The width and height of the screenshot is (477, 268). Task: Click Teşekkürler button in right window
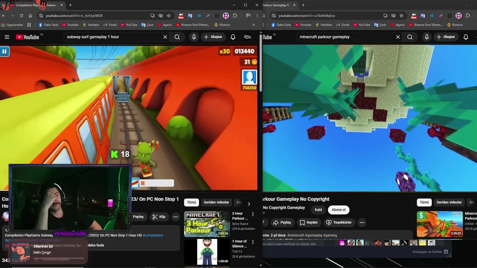[x=339, y=223]
